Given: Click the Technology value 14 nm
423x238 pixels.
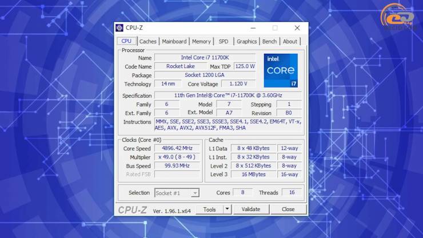Looking at the screenshot, I should [x=168, y=84].
